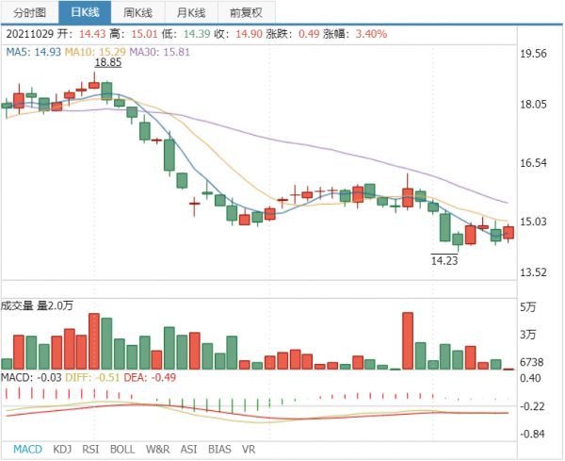Click the tallest red volume bar

coord(408,341)
